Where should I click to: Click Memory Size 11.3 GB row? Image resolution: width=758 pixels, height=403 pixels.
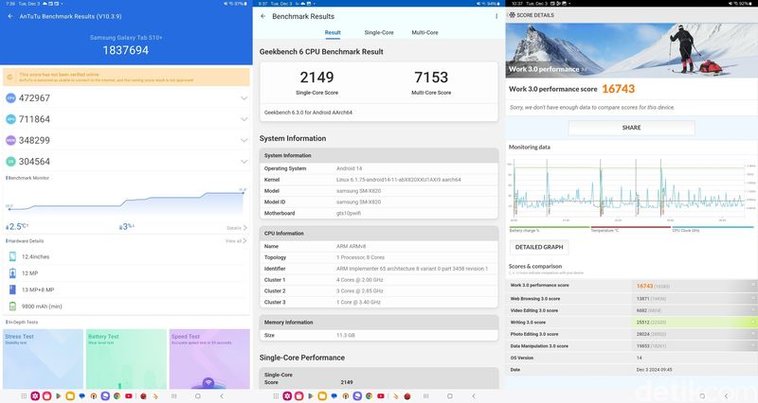coord(378,335)
